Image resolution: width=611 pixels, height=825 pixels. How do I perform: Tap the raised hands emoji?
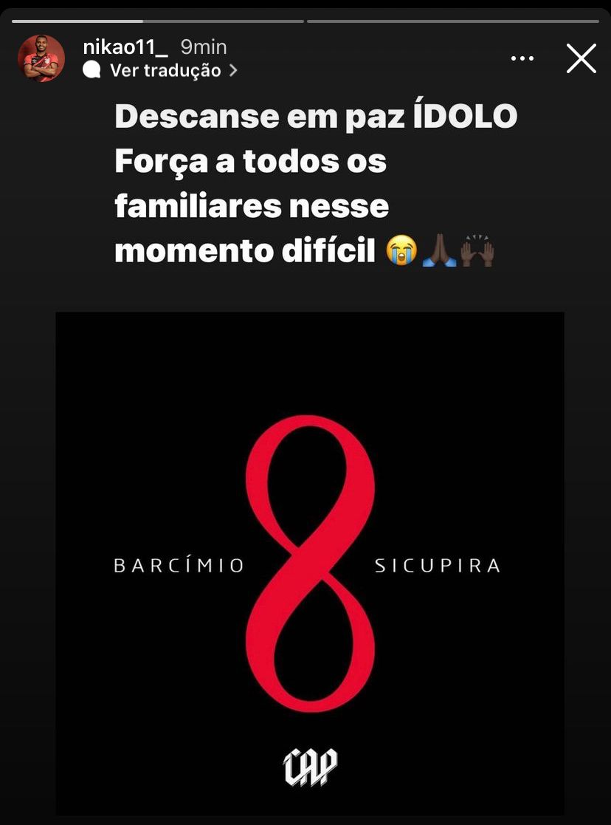(477, 250)
